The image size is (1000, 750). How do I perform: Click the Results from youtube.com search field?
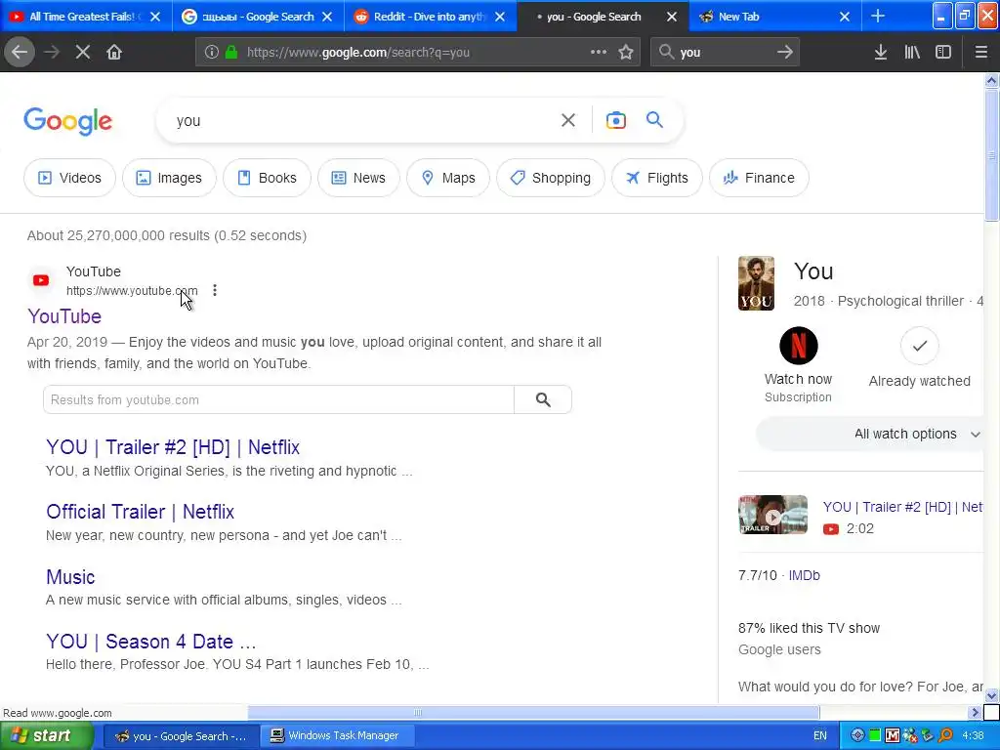(x=278, y=399)
